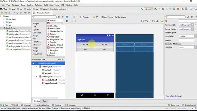Expand the manifests folder in project tree
The width and height of the screenshot is (197, 111).
(3, 19)
